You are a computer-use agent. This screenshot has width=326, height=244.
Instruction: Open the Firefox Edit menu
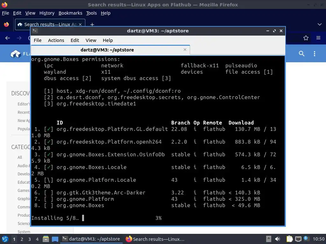(x=17, y=13)
